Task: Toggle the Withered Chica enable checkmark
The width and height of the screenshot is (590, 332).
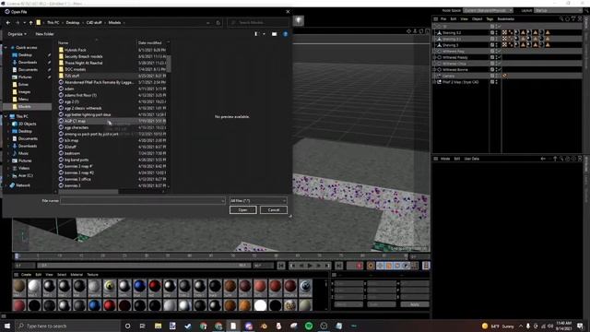Action: (500, 64)
